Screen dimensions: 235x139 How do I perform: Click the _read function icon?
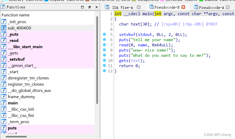[4, 41]
